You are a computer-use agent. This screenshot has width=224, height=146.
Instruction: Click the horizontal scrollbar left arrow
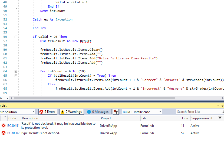(11, 98)
